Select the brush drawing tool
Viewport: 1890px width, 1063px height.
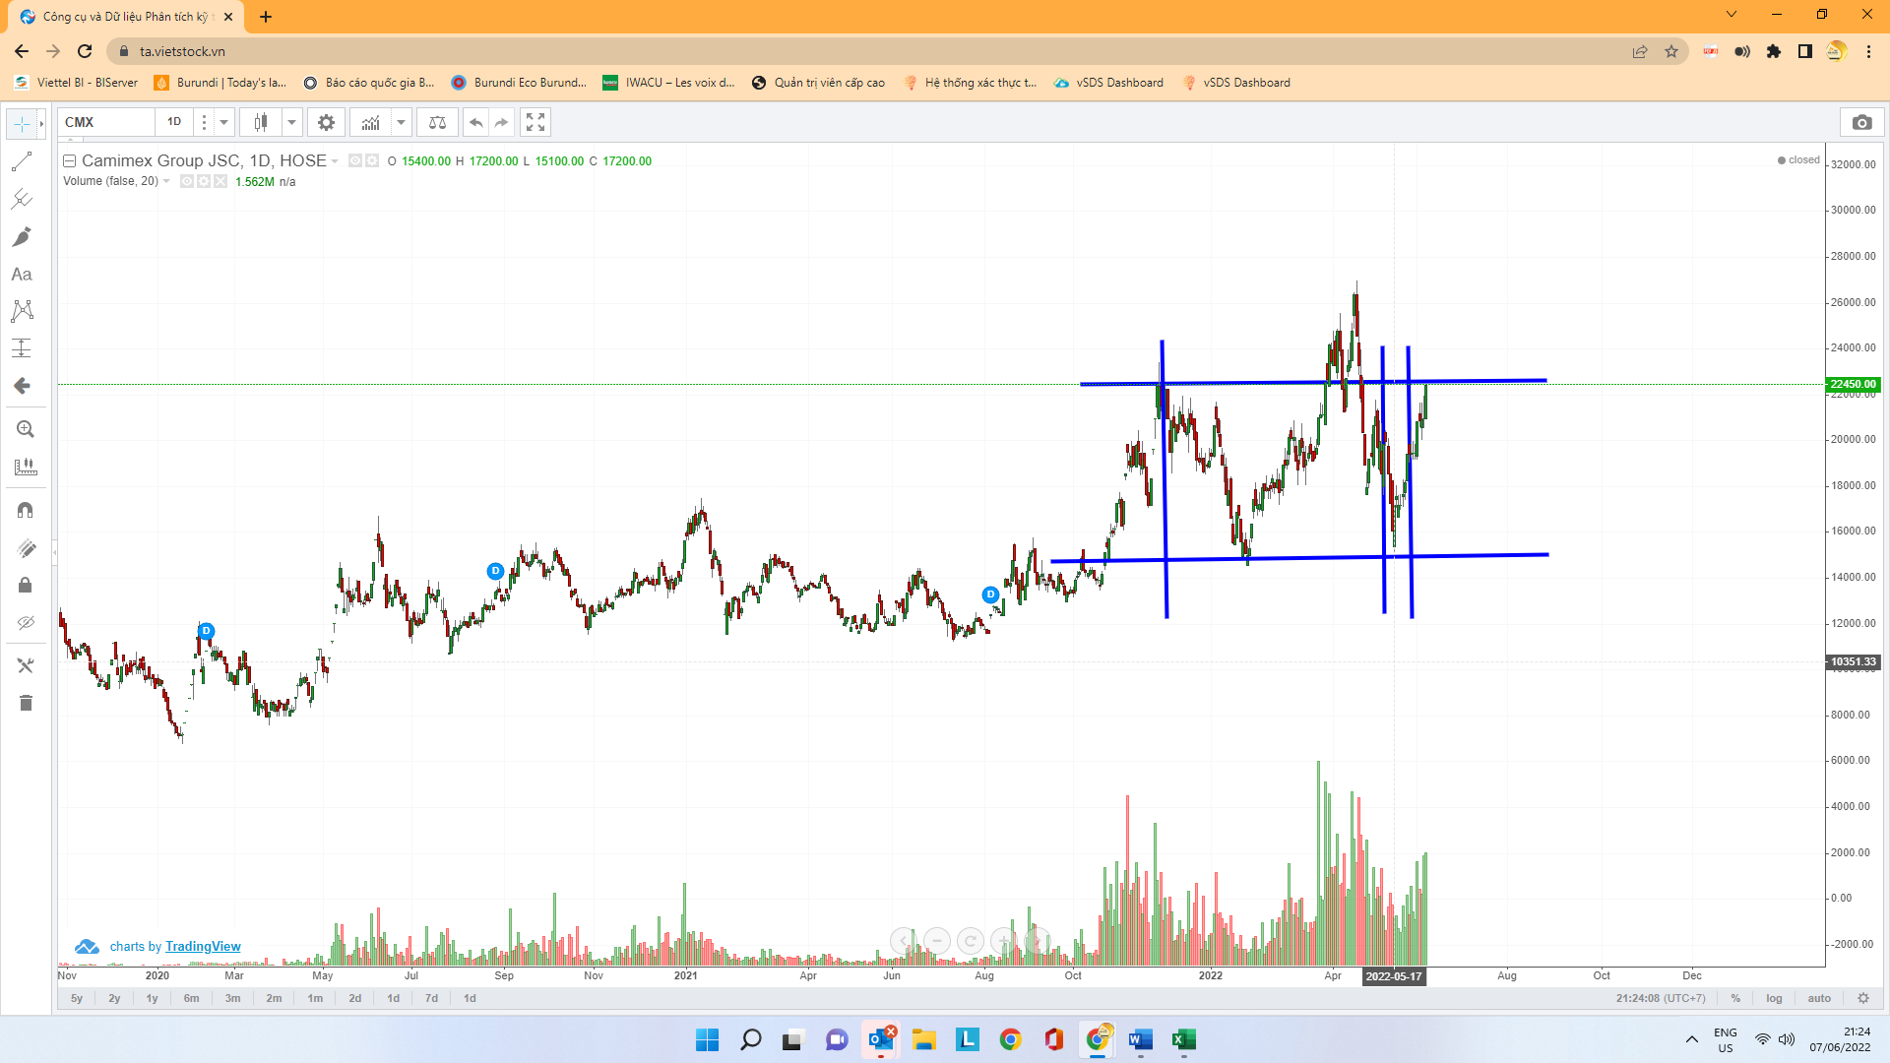(x=22, y=236)
